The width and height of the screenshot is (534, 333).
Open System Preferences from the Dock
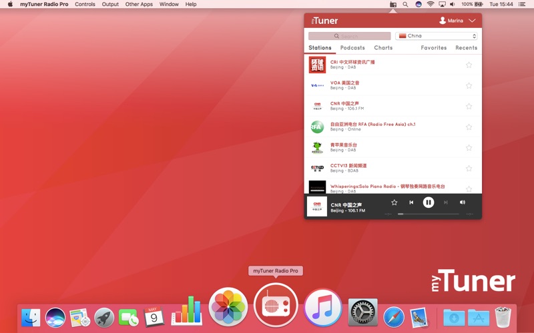tap(362, 312)
